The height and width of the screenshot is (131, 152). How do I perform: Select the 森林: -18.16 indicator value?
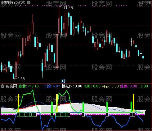[x=29, y=86]
